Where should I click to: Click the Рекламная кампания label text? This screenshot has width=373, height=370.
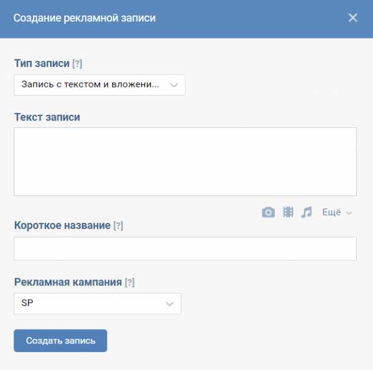pos(68,282)
